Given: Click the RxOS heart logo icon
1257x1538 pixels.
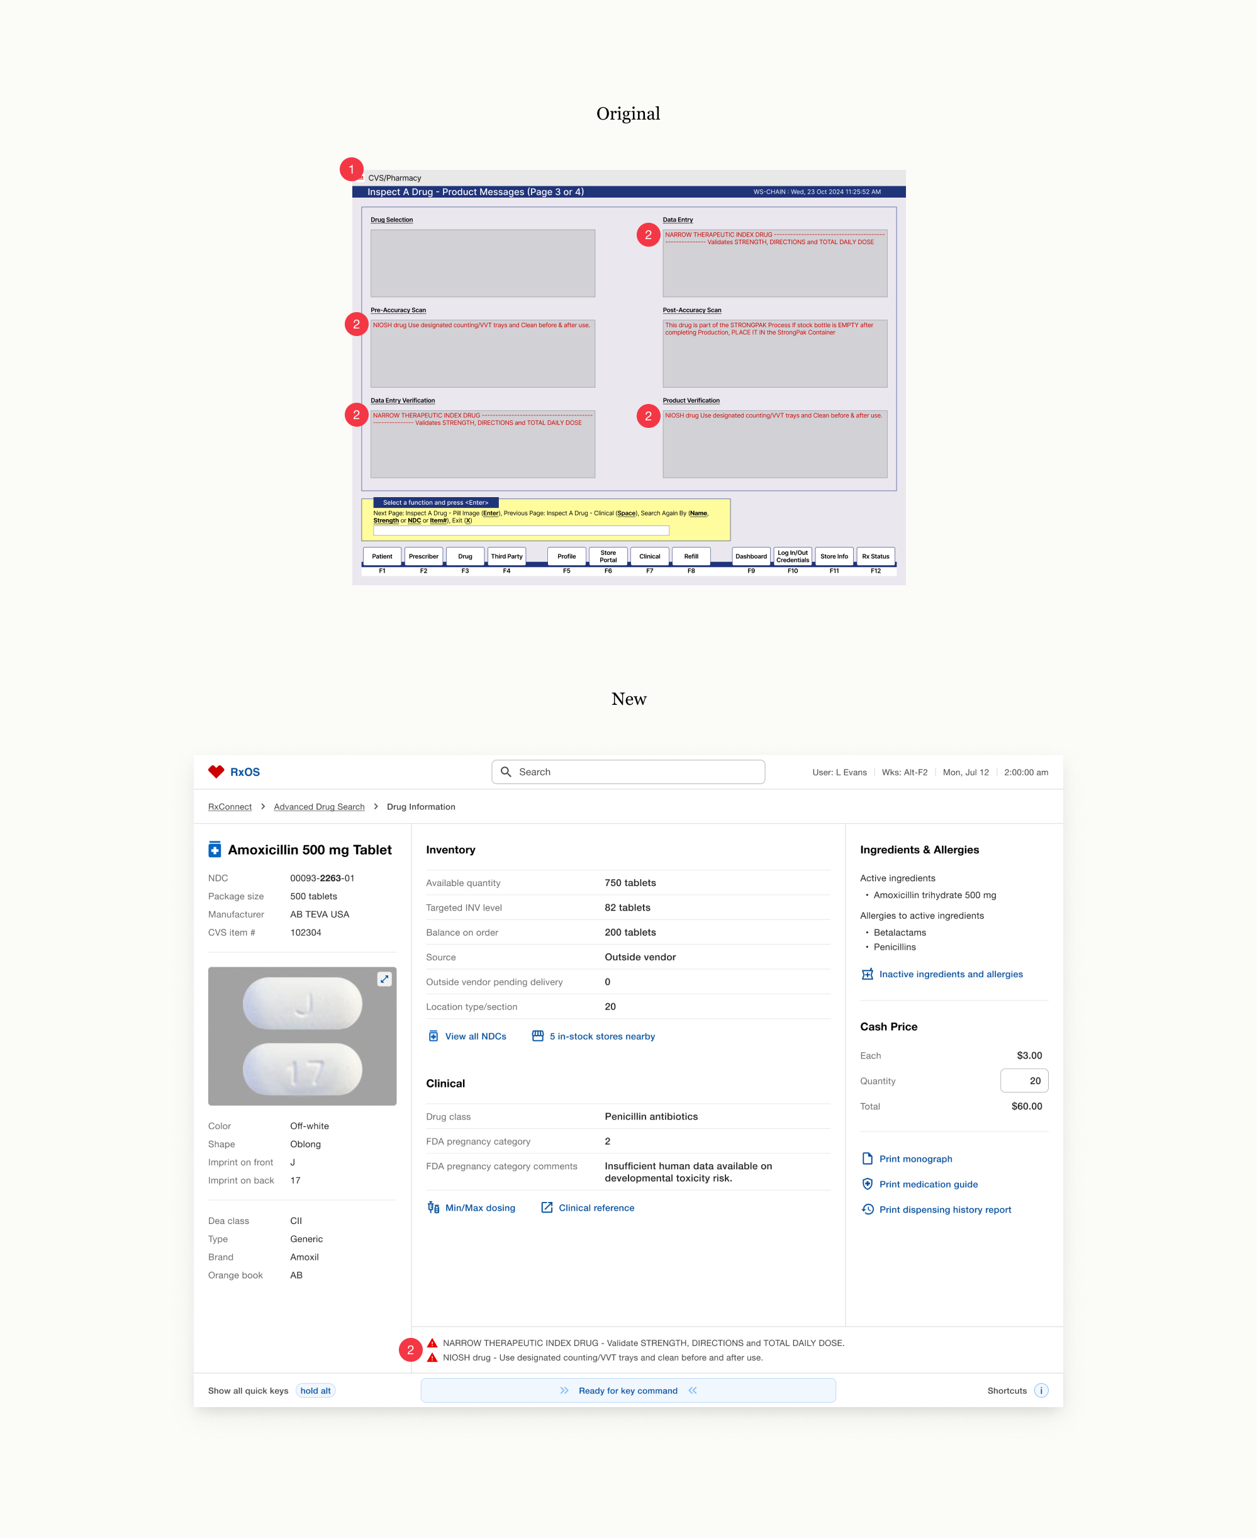Looking at the screenshot, I should [216, 772].
